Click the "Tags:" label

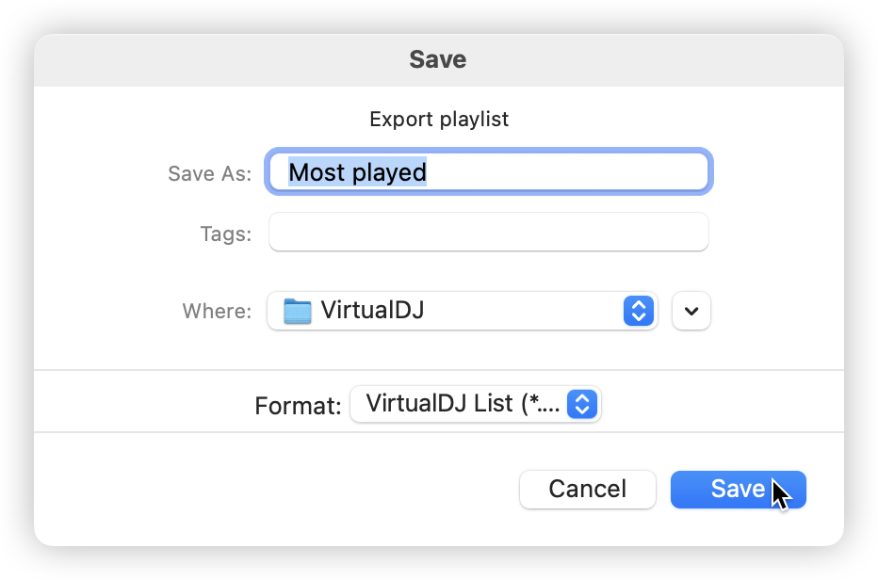pos(225,234)
